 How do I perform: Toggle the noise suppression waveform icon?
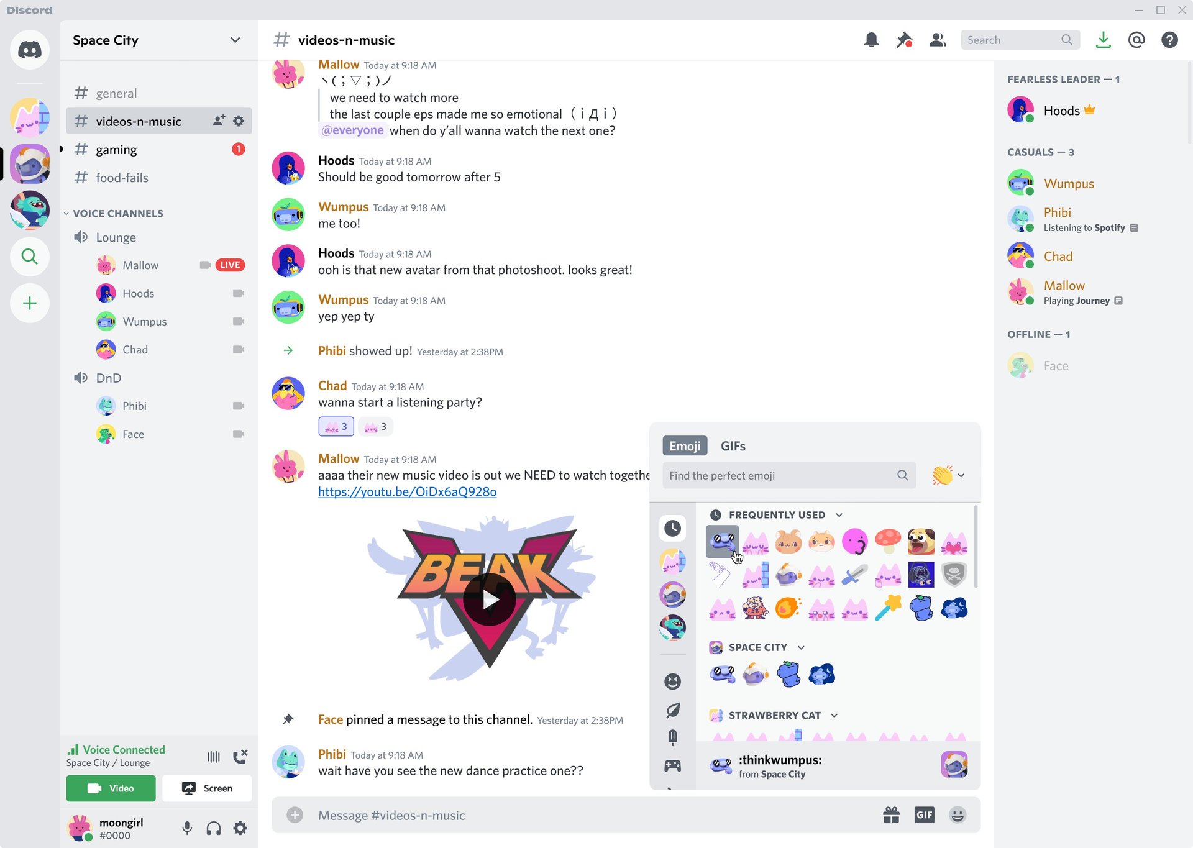click(x=214, y=756)
